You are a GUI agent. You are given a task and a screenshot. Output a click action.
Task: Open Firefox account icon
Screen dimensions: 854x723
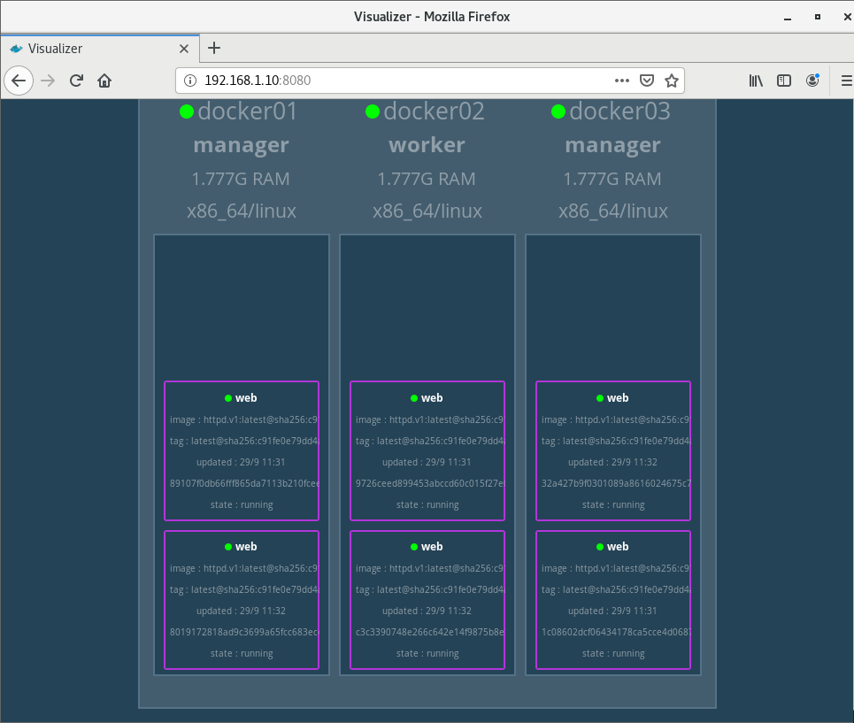coord(812,81)
